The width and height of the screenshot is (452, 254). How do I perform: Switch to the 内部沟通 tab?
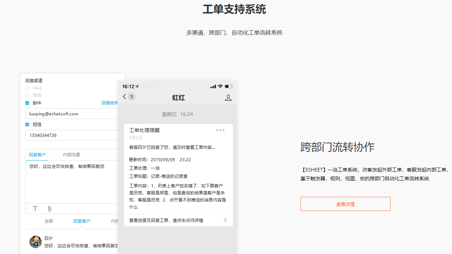click(x=71, y=155)
